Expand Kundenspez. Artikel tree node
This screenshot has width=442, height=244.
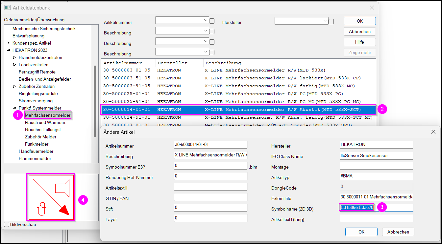tap(8, 43)
